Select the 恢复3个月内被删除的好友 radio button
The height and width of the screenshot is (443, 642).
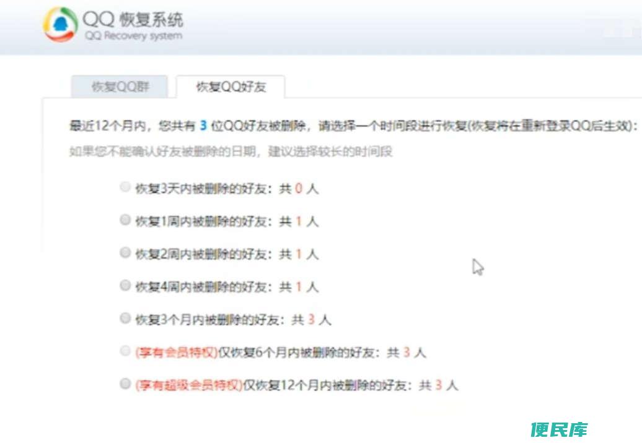point(125,318)
